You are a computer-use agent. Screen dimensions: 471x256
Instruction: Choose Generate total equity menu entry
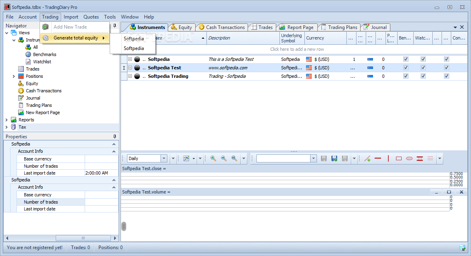75,38
